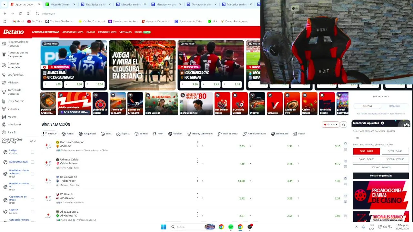The height and width of the screenshot is (232, 413).
Task: Open Apuestas Deportivas menu
Action: click(x=45, y=32)
